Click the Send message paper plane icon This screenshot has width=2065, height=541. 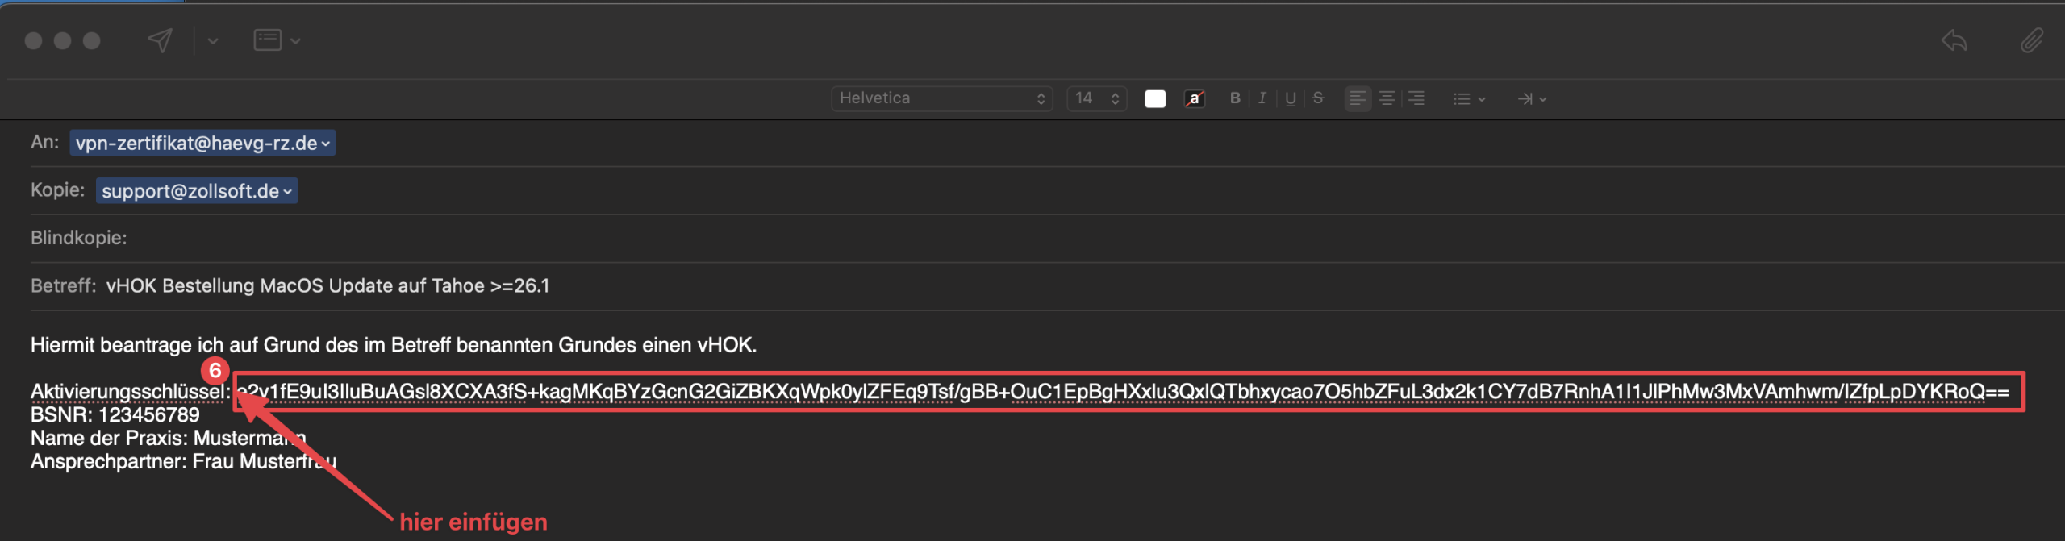pos(160,40)
